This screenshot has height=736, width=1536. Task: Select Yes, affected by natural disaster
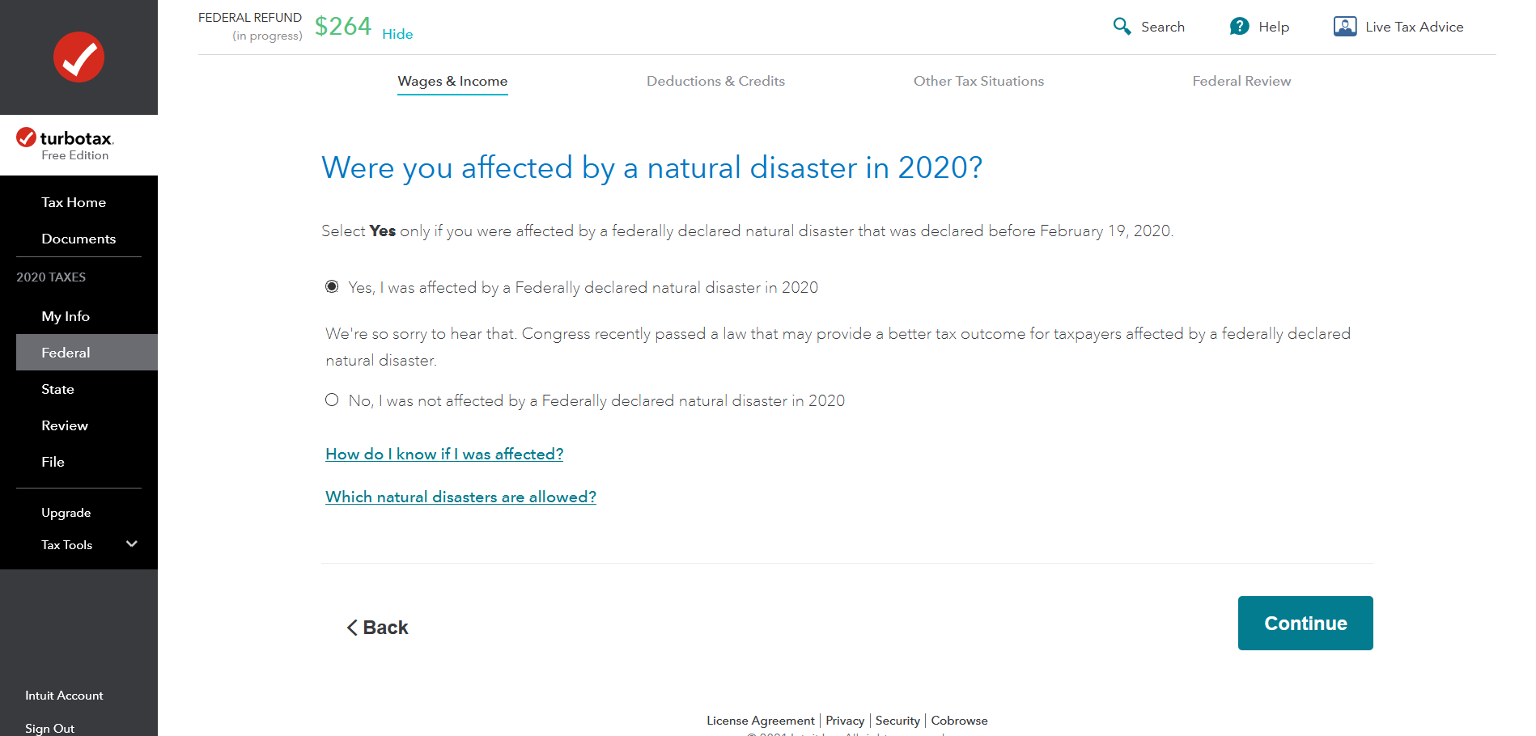pyautogui.click(x=332, y=287)
